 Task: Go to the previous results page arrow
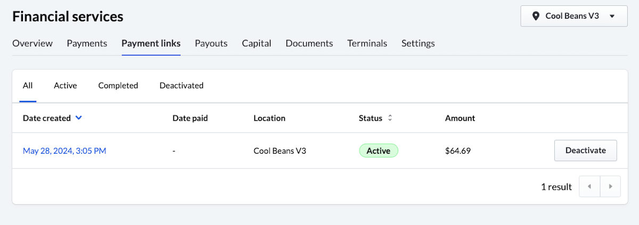click(x=589, y=187)
